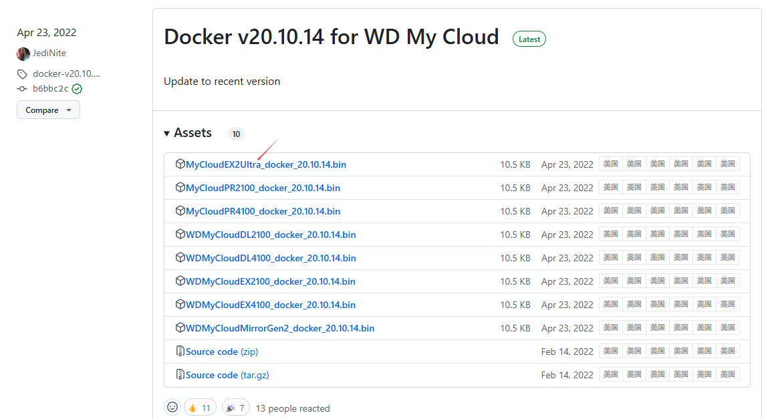The width and height of the screenshot is (774, 419).
Task: Click the Latest release badge
Action: 529,39
